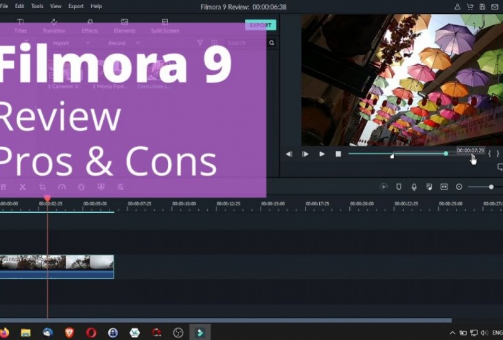
Task: Open the account profile icon
Action: tap(458, 7)
